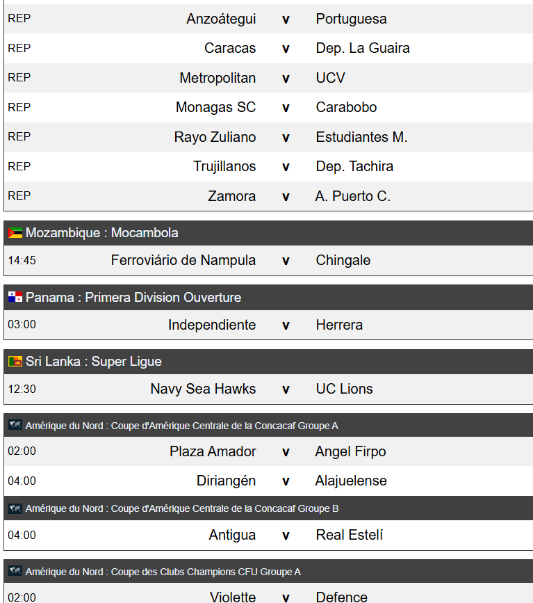Click world map icon for CFU Groupe A
The width and height of the screenshot is (533, 603).
coord(15,571)
